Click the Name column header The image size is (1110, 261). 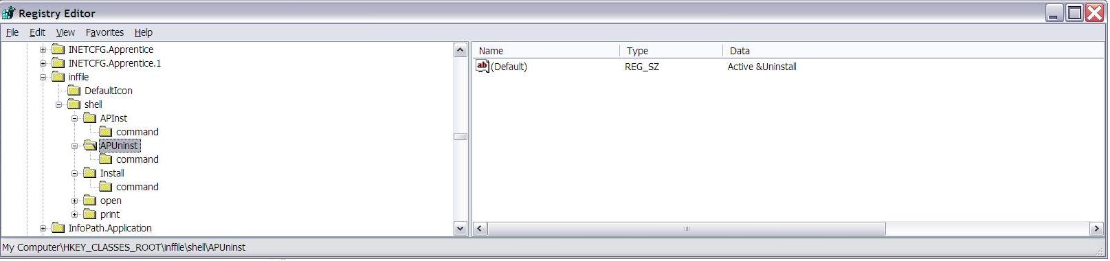[546, 51]
